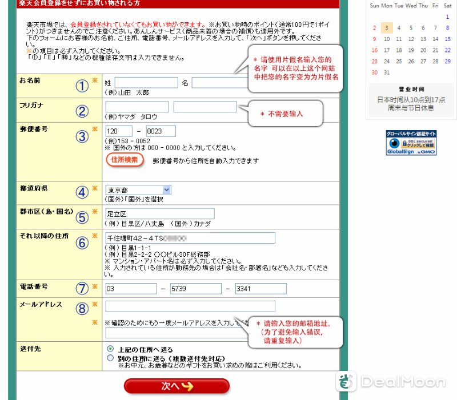Click the red text 会員登録をされていなくてもお買い物ができます
Screen dimensions: 457x400
click(x=138, y=25)
